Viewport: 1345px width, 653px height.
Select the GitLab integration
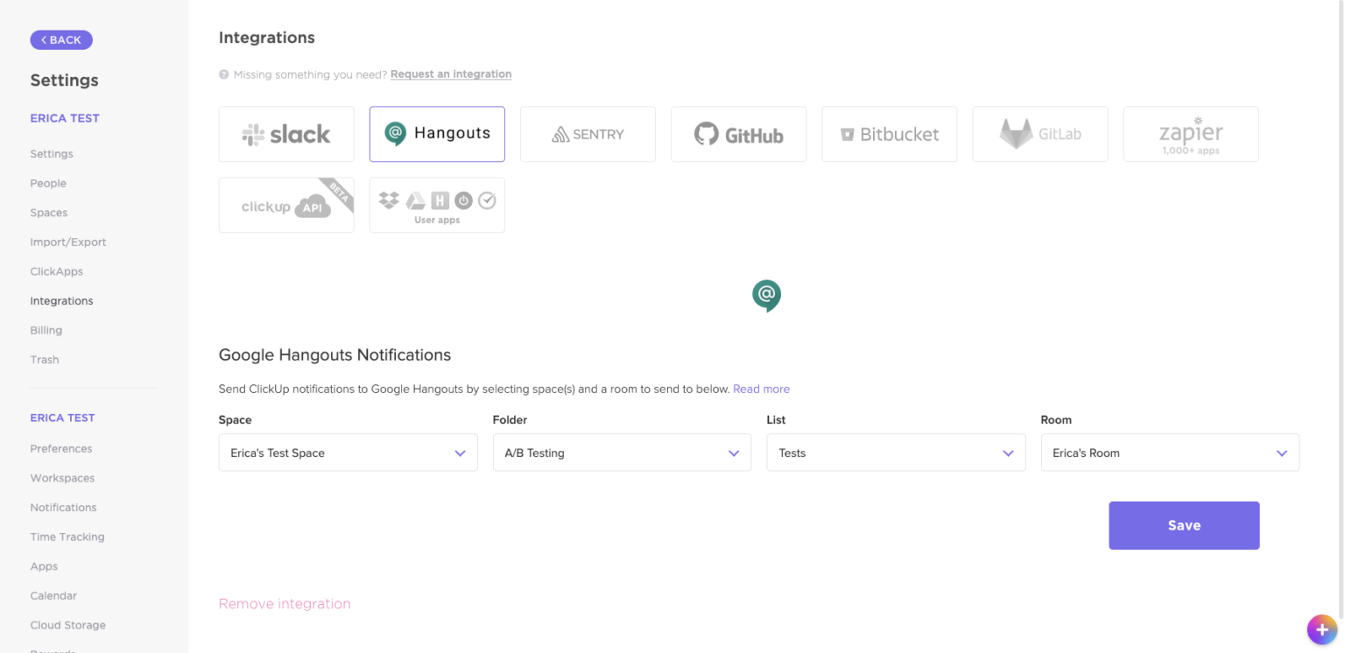(1040, 134)
